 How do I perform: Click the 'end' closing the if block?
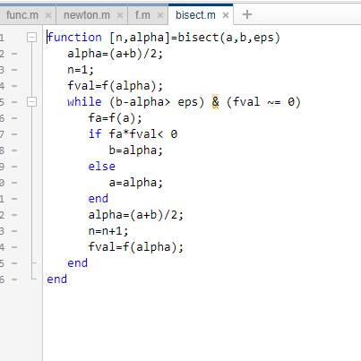[99, 199]
